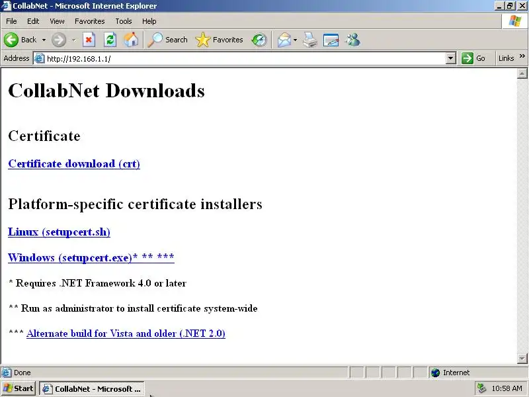Click the greyed Forward arrow button
This screenshot has width=529, height=397.
point(59,40)
